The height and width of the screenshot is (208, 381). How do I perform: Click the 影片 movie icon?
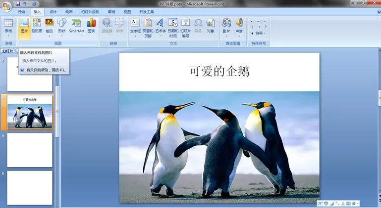click(x=226, y=23)
